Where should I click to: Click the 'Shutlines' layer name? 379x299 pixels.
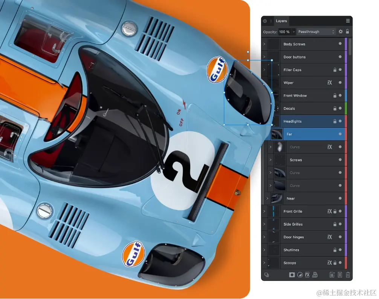tap(291, 250)
